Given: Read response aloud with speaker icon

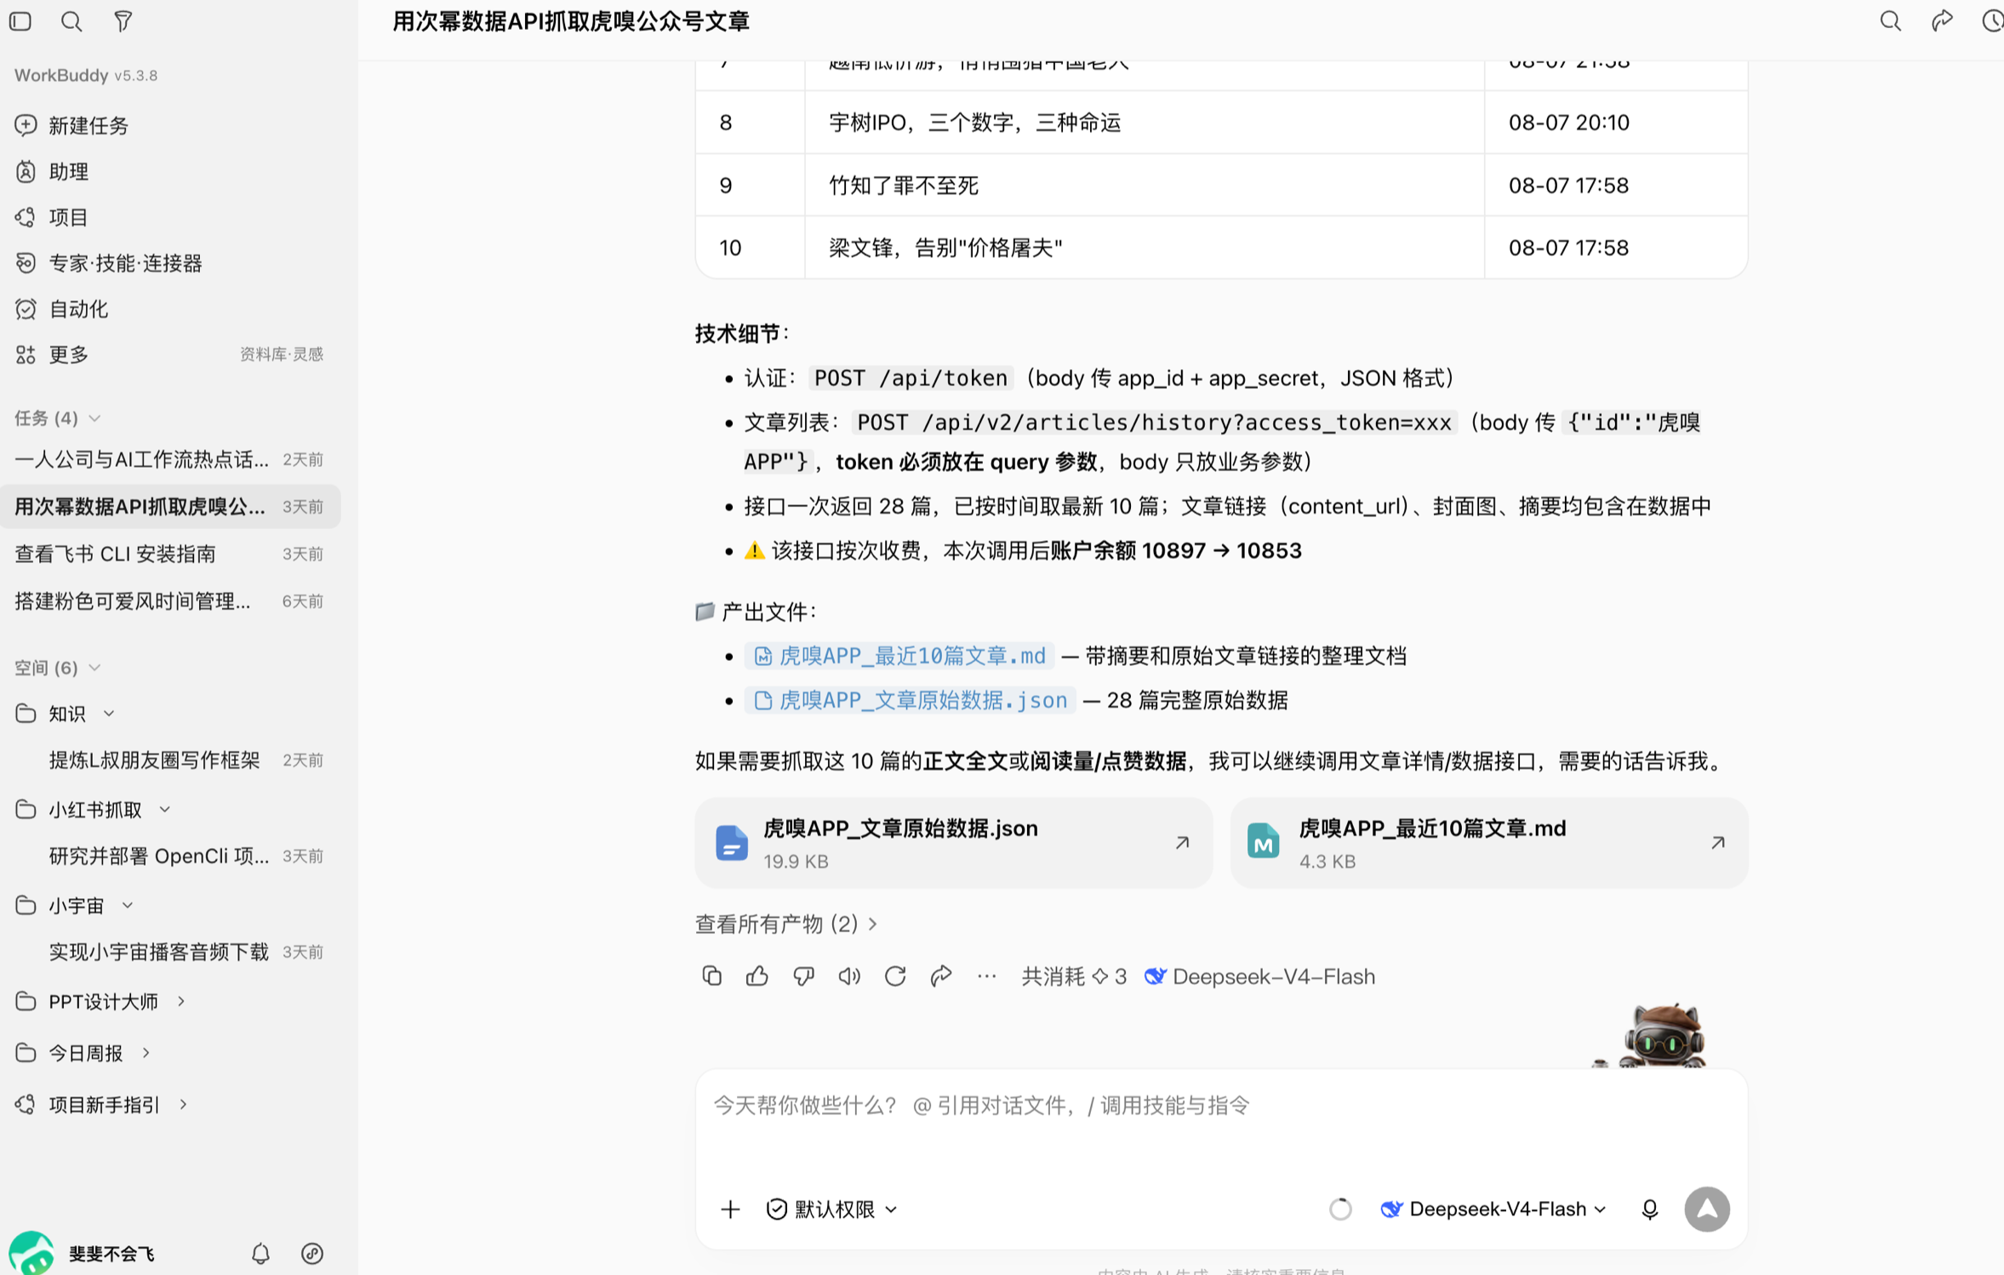Looking at the screenshot, I should (x=849, y=976).
